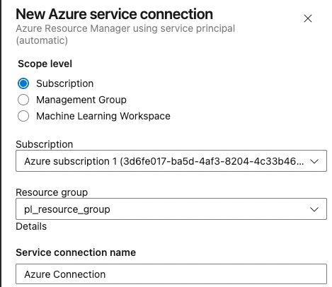Click the Azure Resource Manager subtitle text
332x287 pixels.
tap(125, 35)
